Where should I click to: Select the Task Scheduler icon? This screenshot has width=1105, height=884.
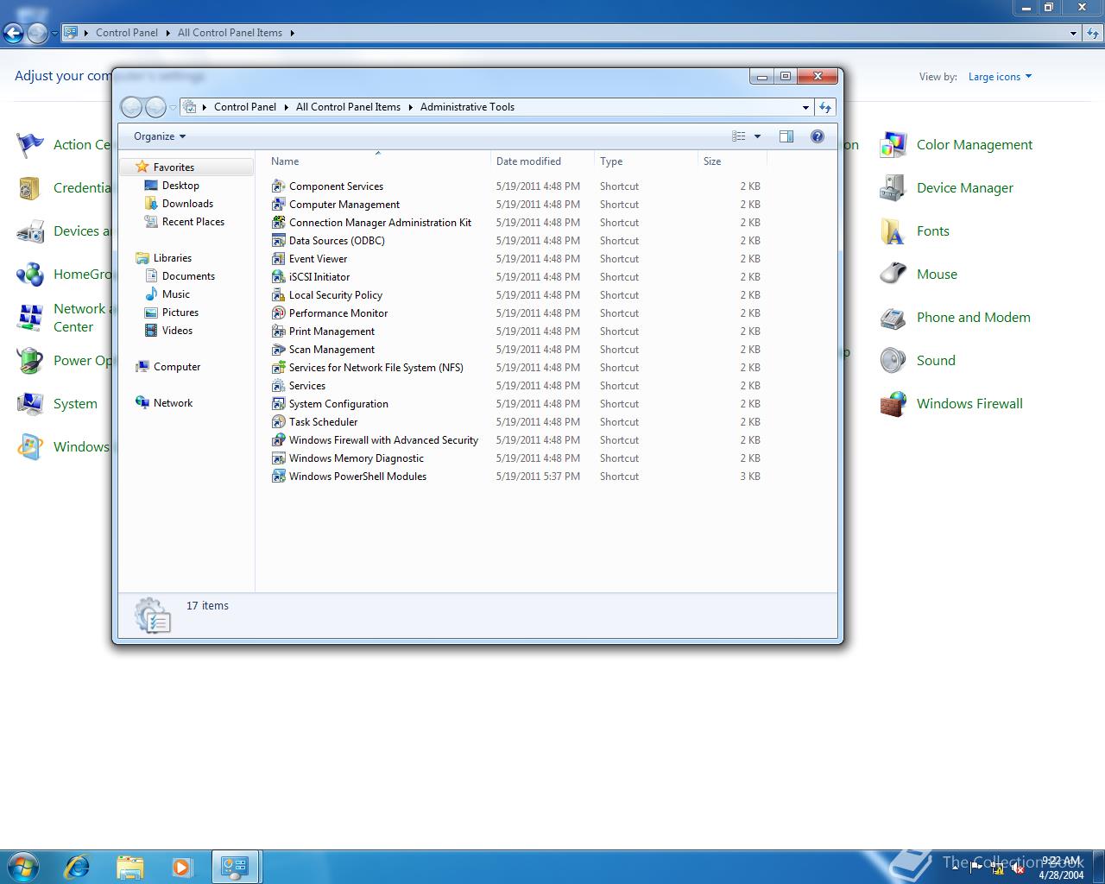(278, 422)
